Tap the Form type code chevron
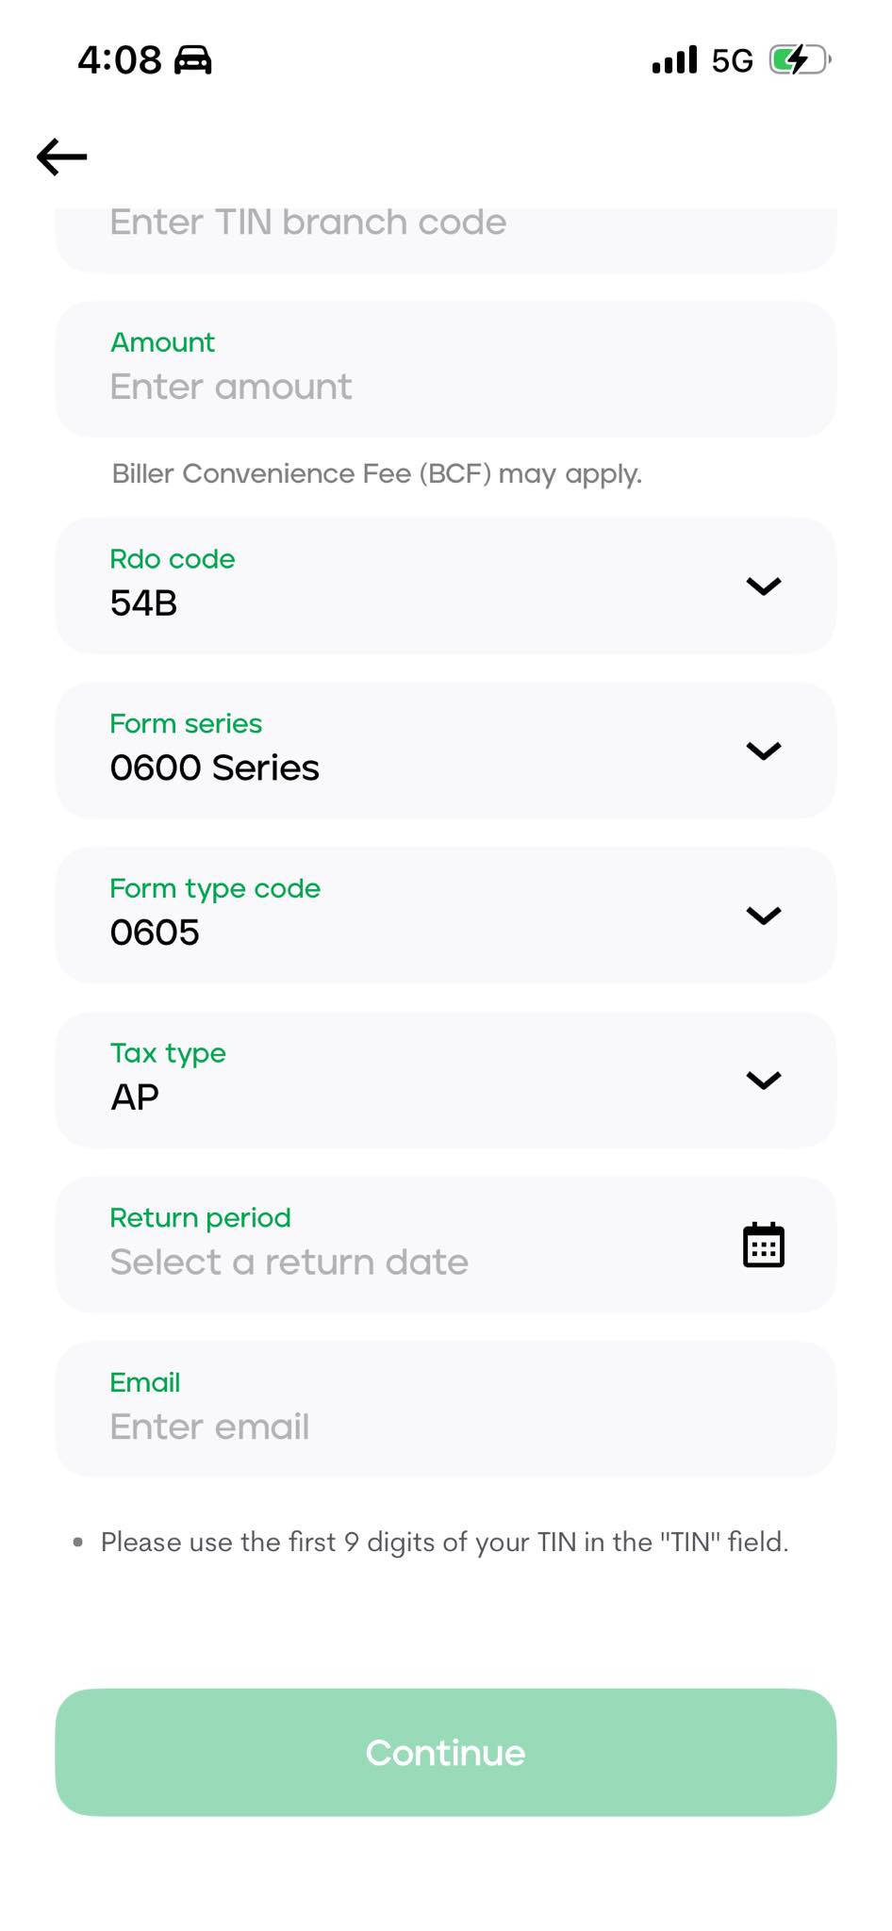The height and width of the screenshot is (1931, 892). click(764, 916)
